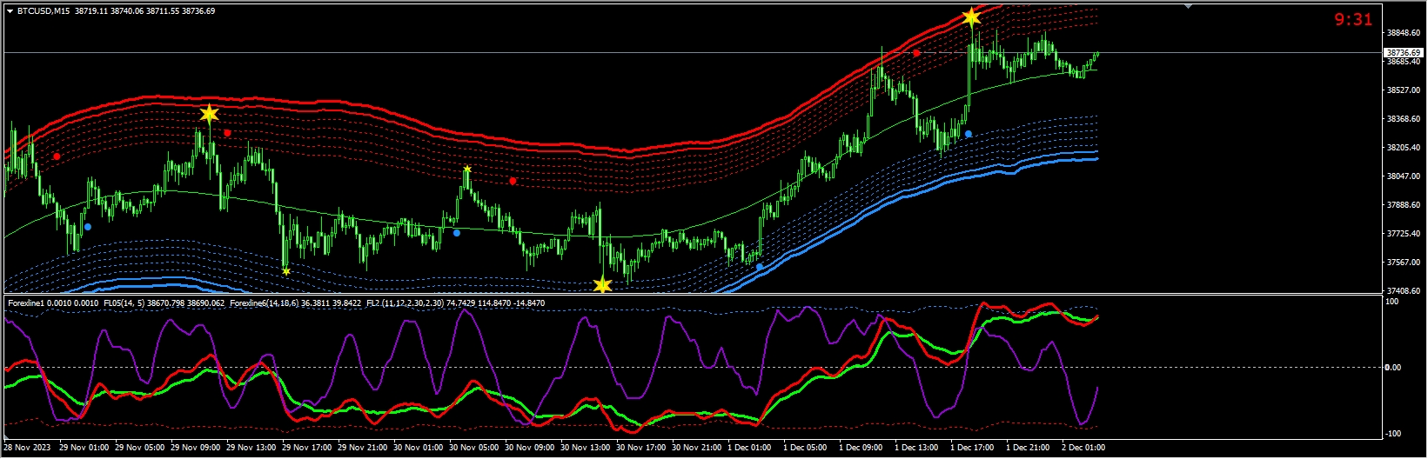Click the 1 Dec 09:00 time label
Image resolution: width=1428 pixels, height=459 pixels.
[861, 448]
